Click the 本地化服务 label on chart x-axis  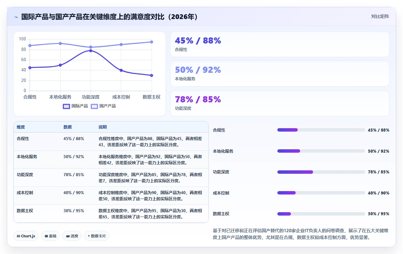point(60,97)
